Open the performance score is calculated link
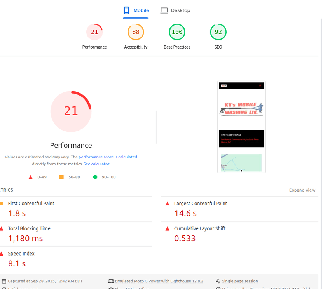 tap(108, 157)
